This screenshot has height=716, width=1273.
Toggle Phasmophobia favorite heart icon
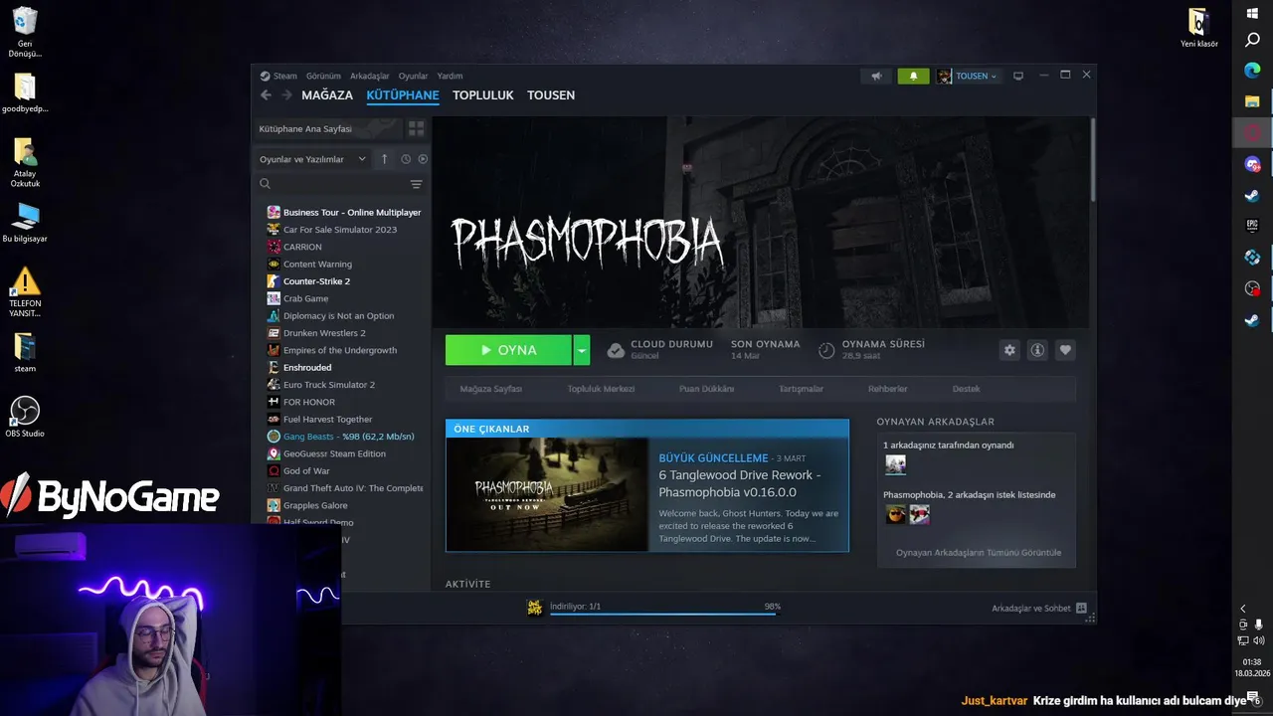[x=1065, y=350]
